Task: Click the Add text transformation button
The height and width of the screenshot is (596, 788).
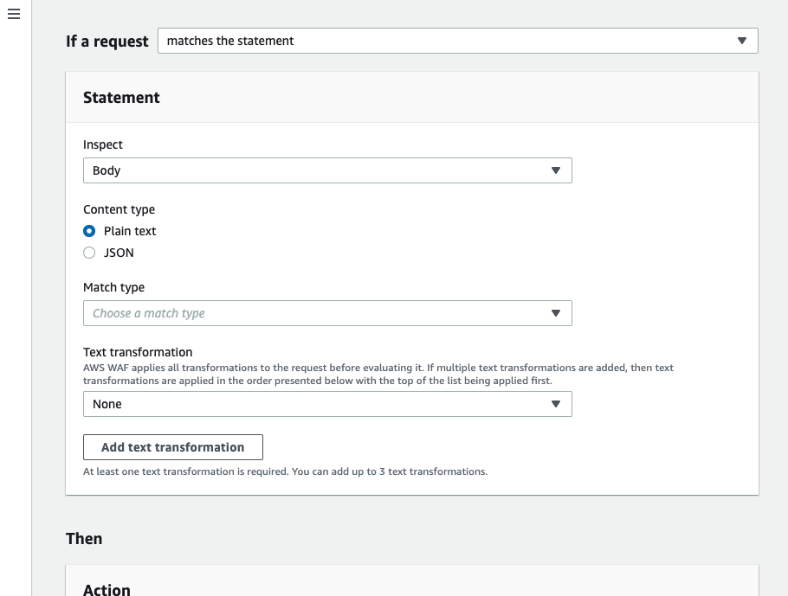Action: pos(173,447)
